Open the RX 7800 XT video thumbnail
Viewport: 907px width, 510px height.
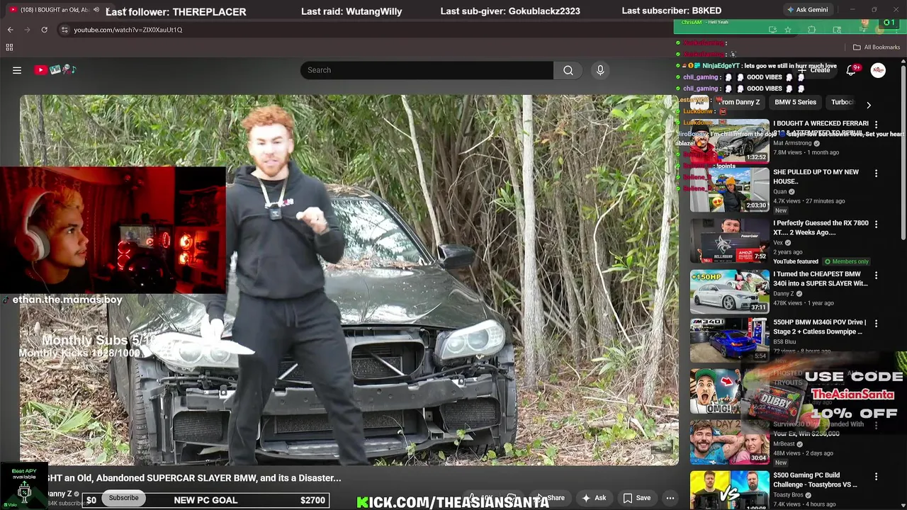coord(729,241)
